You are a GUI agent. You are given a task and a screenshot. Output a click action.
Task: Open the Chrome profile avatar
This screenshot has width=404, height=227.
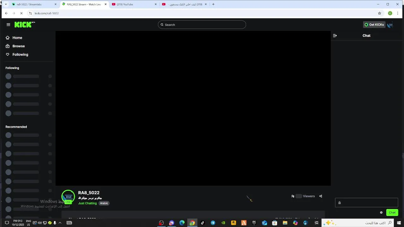pos(390,13)
